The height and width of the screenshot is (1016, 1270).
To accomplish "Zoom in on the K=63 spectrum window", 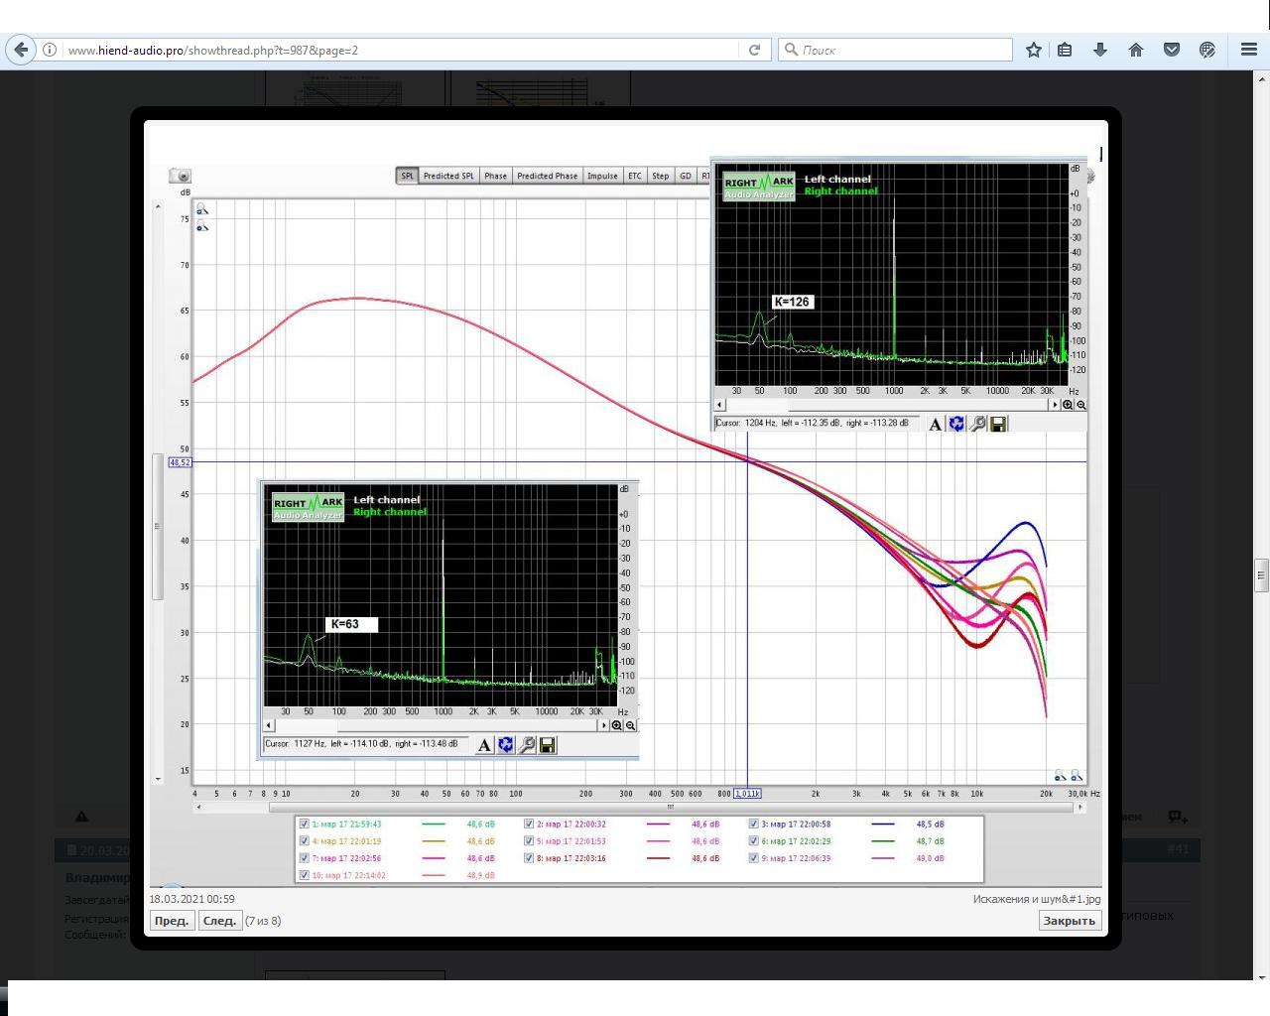I will [x=617, y=725].
